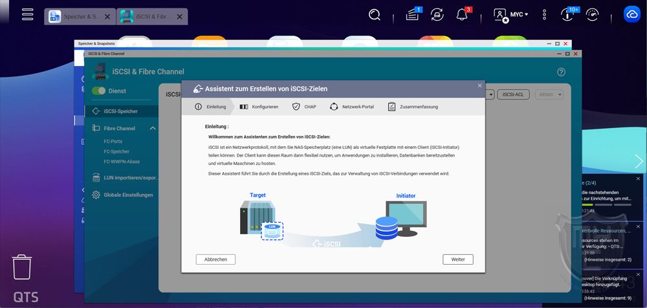The height and width of the screenshot is (308, 647).
Task: Click the help question mark icon
Action: (561, 72)
